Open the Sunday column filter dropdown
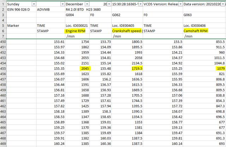This screenshot has width=226, height=147. pos(34,4)
